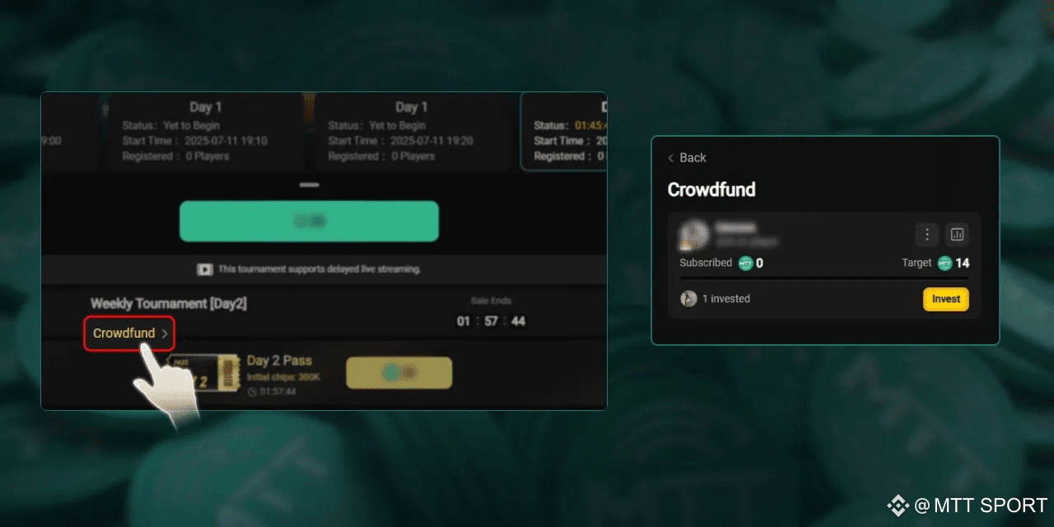Select the Day 1 card starting 19:20

click(x=412, y=131)
